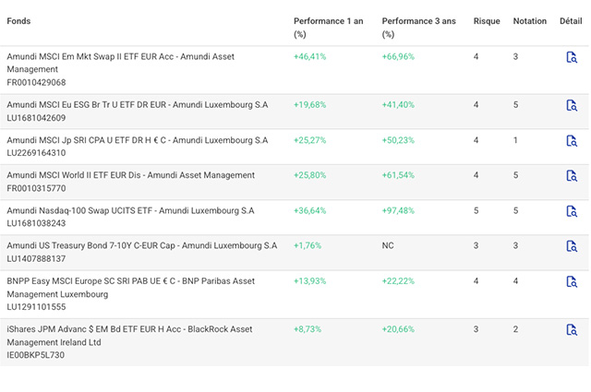Select ISIN code LU1291101555
The height and width of the screenshot is (392, 591).
pos(36,307)
